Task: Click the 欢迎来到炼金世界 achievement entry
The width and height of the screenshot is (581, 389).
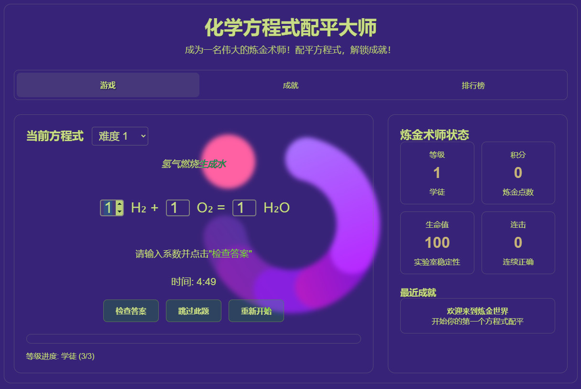Action: click(477, 316)
